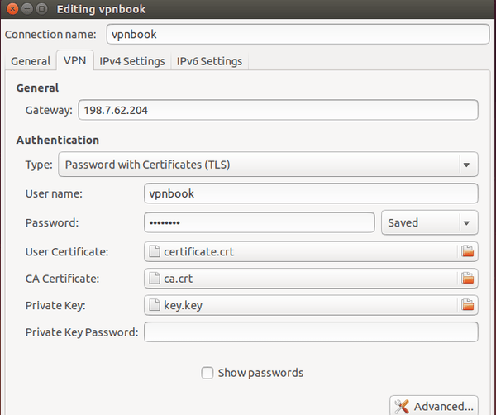Minimize the Editing vpnbook window
496x415 pixels.
pyautogui.click(x=27, y=9)
